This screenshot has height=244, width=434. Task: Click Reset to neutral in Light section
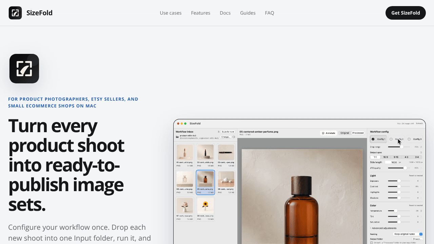416,176
